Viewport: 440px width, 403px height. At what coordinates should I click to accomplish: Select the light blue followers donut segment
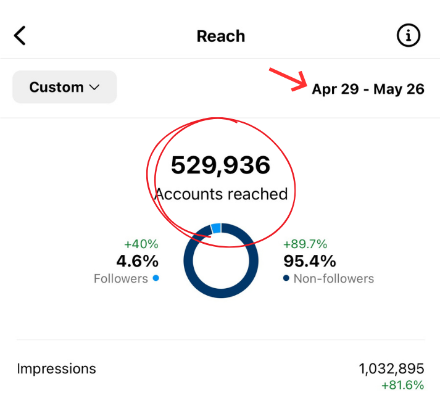[215, 228]
